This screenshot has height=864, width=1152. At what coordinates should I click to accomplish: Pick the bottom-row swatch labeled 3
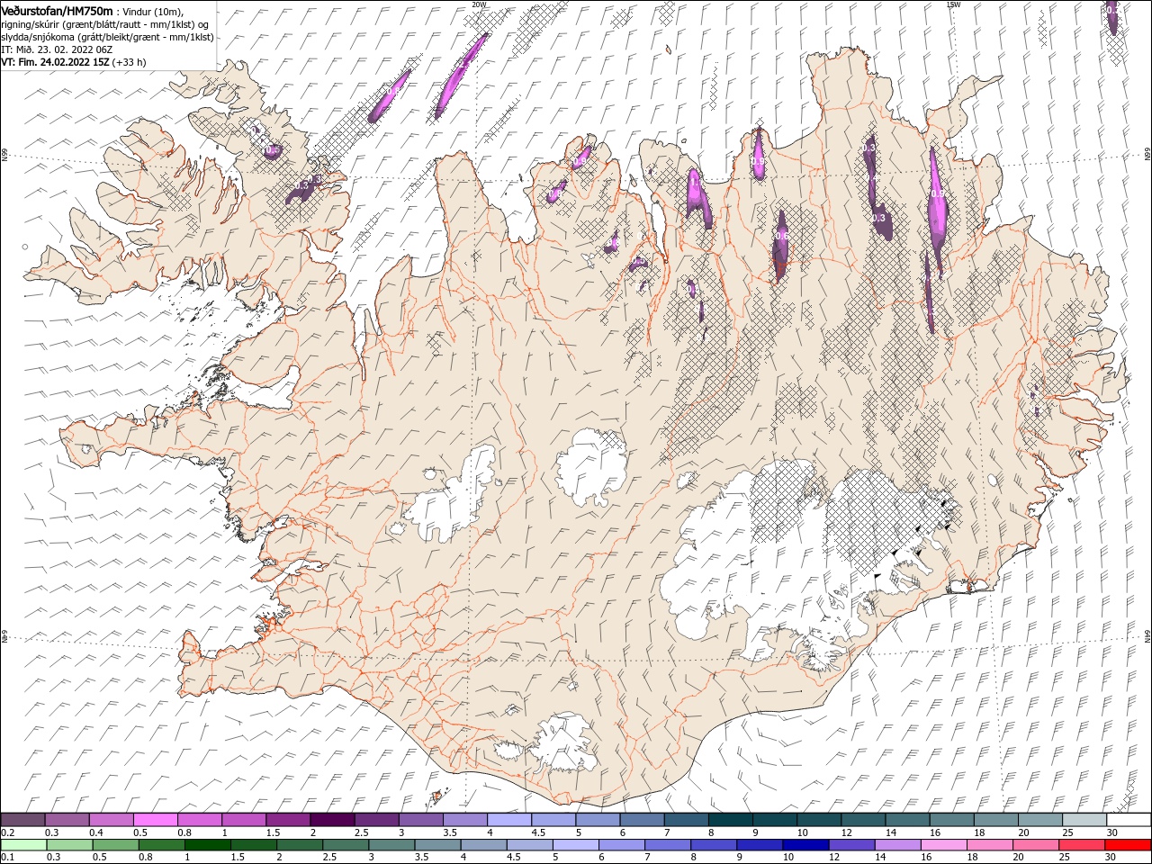point(391,845)
